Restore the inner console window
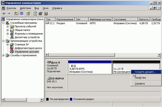Screen dimensions: 162x107 click(x=155, y=8)
